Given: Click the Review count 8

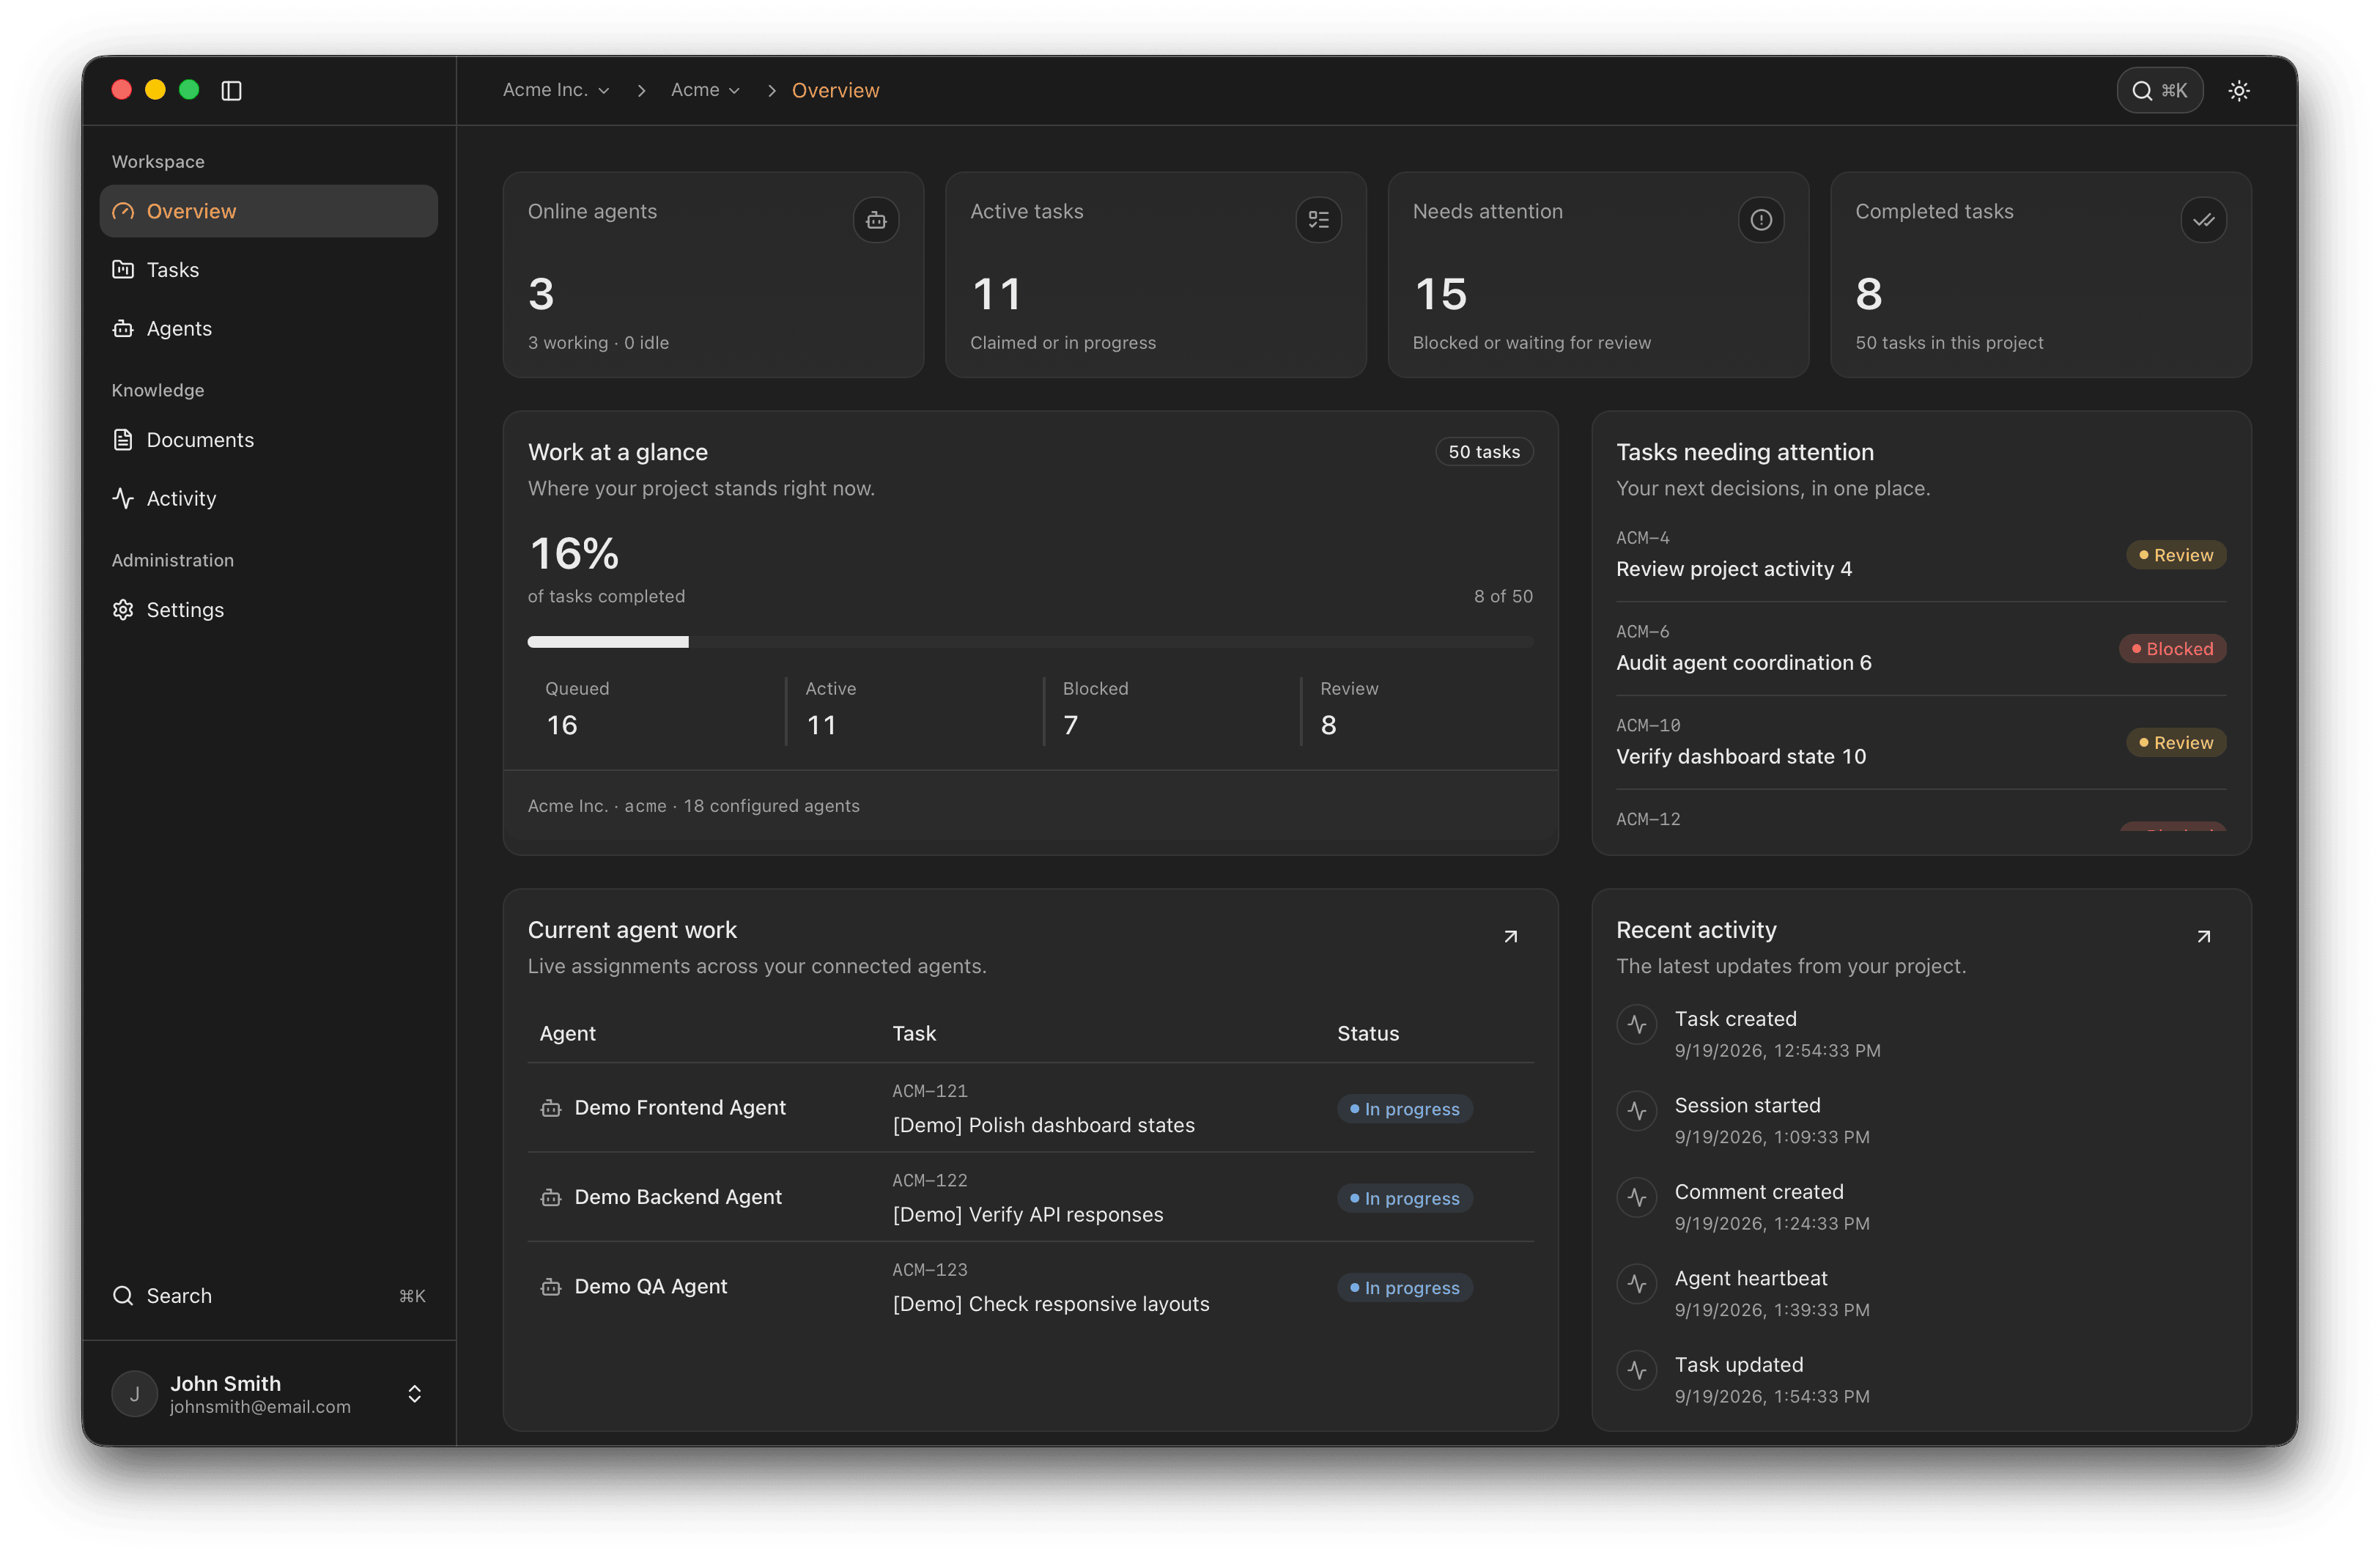Looking at the screenshot, I should click(1329, 725).
